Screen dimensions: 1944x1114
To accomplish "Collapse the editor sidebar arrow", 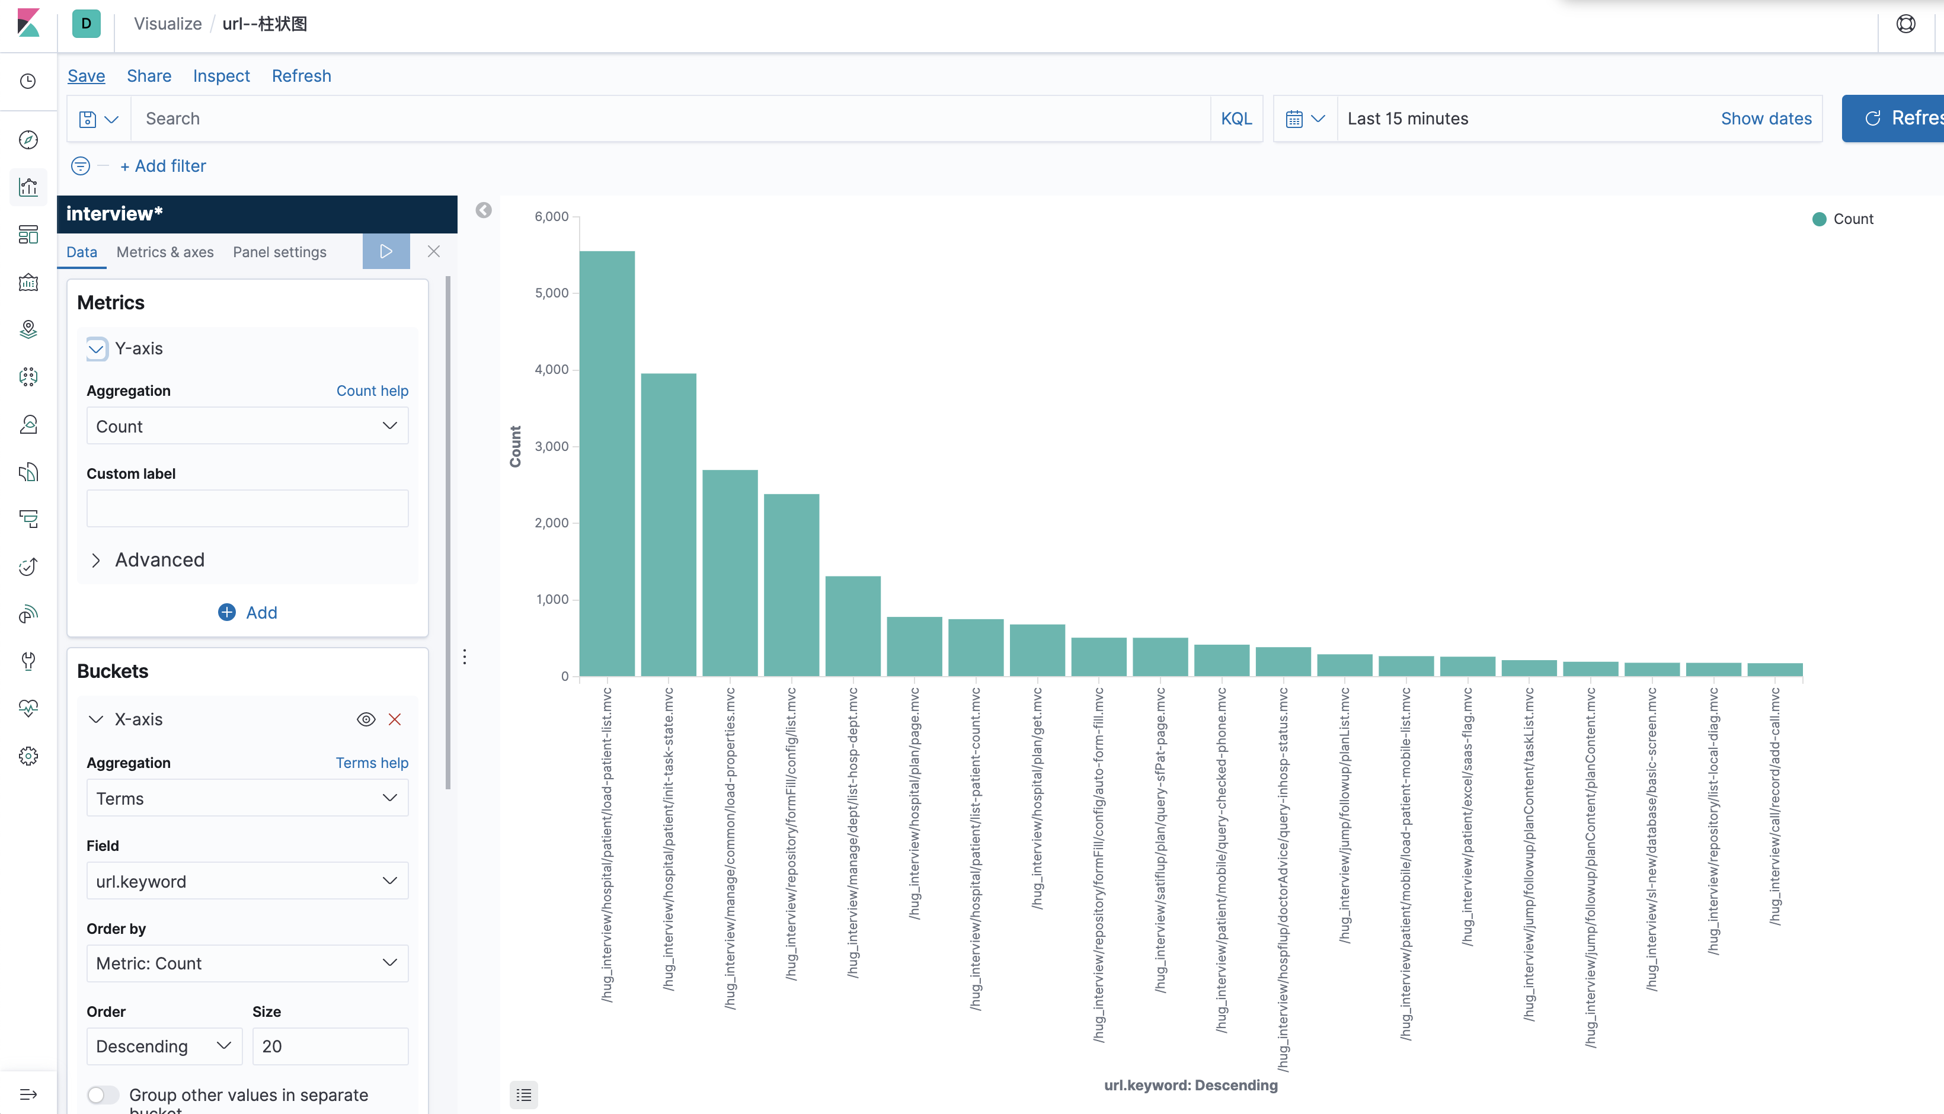I will click(x=484, y=210).
